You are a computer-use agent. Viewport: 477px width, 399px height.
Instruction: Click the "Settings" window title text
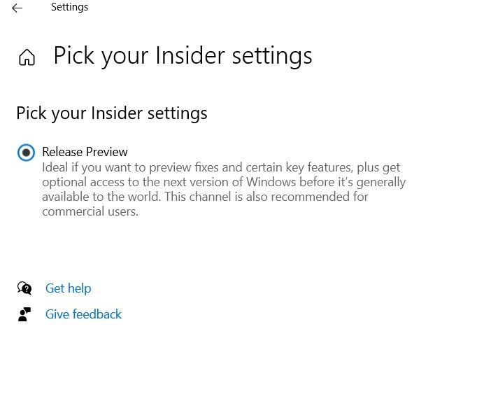[x=69, y=8]
